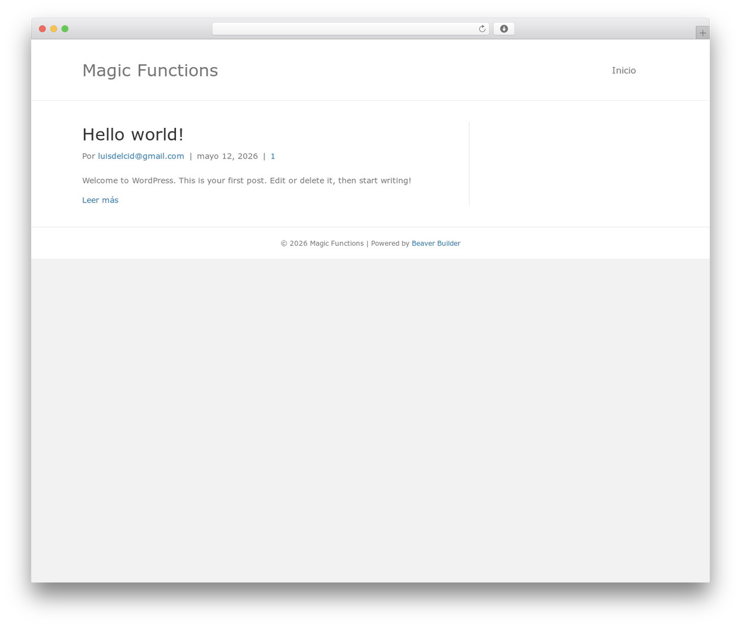741x627 pixels.
Task: Click the green maximize window button
Action: pos(65,29)
